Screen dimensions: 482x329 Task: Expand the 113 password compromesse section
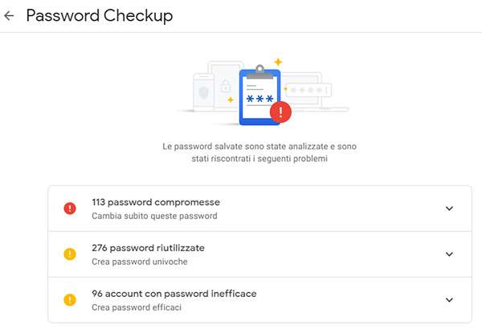pos(449,209)
